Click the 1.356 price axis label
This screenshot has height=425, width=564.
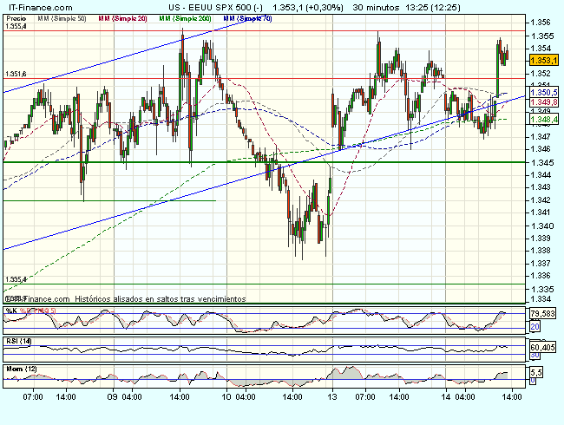click(541, 23)
